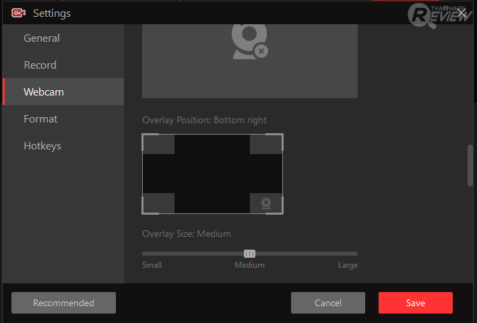477x323 pixels.
Task: Select the Webcam settings tab
Action: [63, 92]
